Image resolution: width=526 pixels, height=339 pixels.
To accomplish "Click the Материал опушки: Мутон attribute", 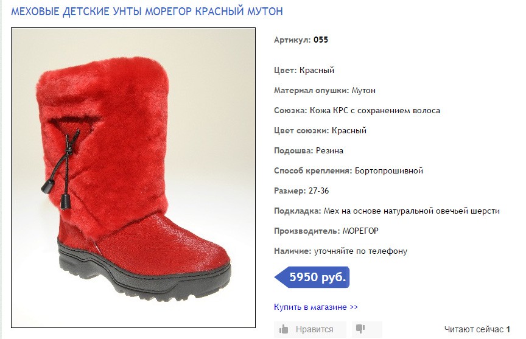I will tap(324, 91).
